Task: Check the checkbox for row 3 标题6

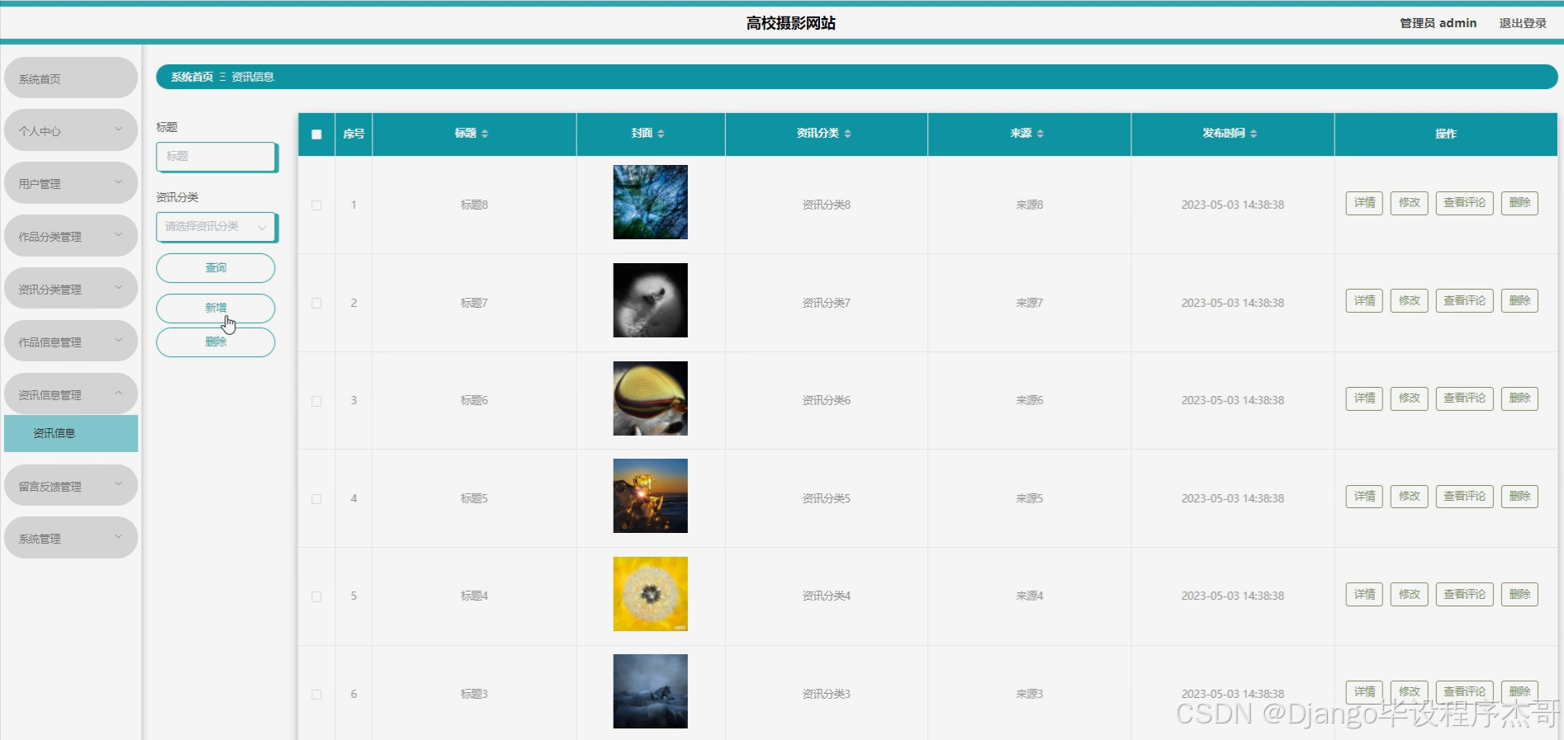Action: tap(316, 401)
